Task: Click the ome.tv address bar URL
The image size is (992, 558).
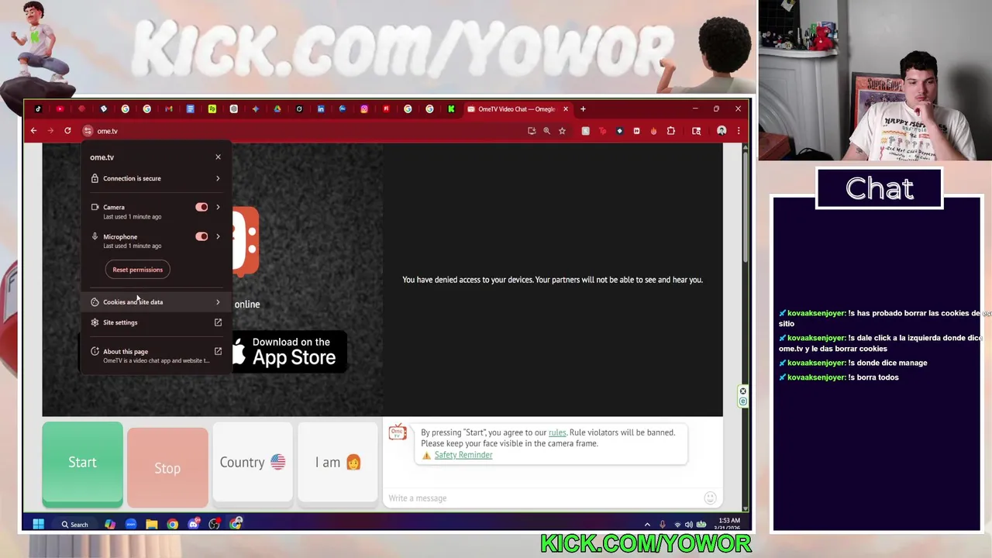Action: (x=108, y=131)
